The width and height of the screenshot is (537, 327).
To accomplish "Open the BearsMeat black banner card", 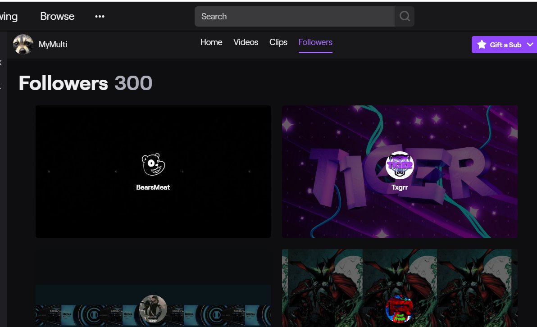I will 153,172.
